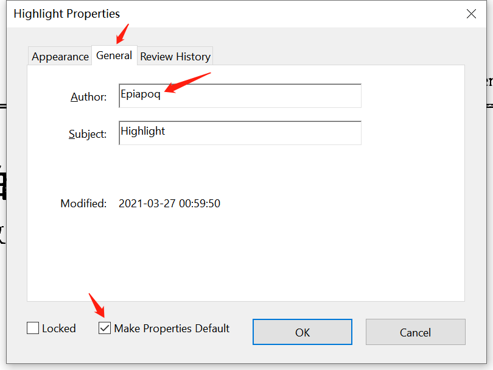Click inside the Author input field
Screen dimensions: 493x370
(240, 96)
